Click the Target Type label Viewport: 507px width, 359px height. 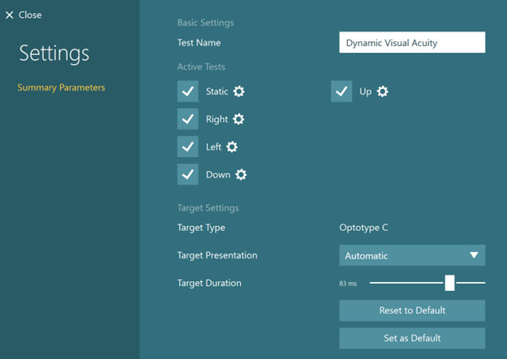click(x=201, y=228)
